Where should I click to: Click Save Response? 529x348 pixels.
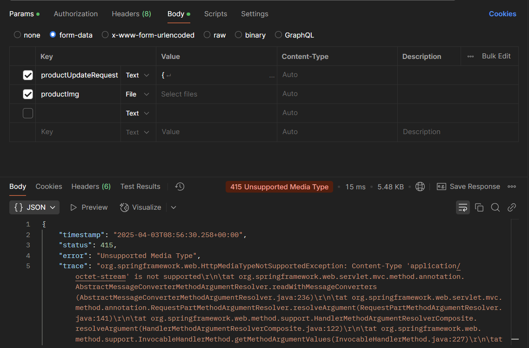click(x=468, y=187)
